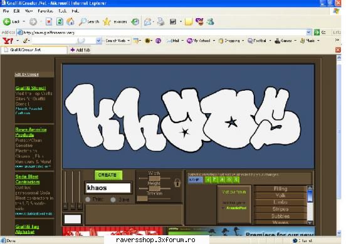Expand the My Yahoo dropdown arrow
The image size is (346, 244).
point(214,41)
